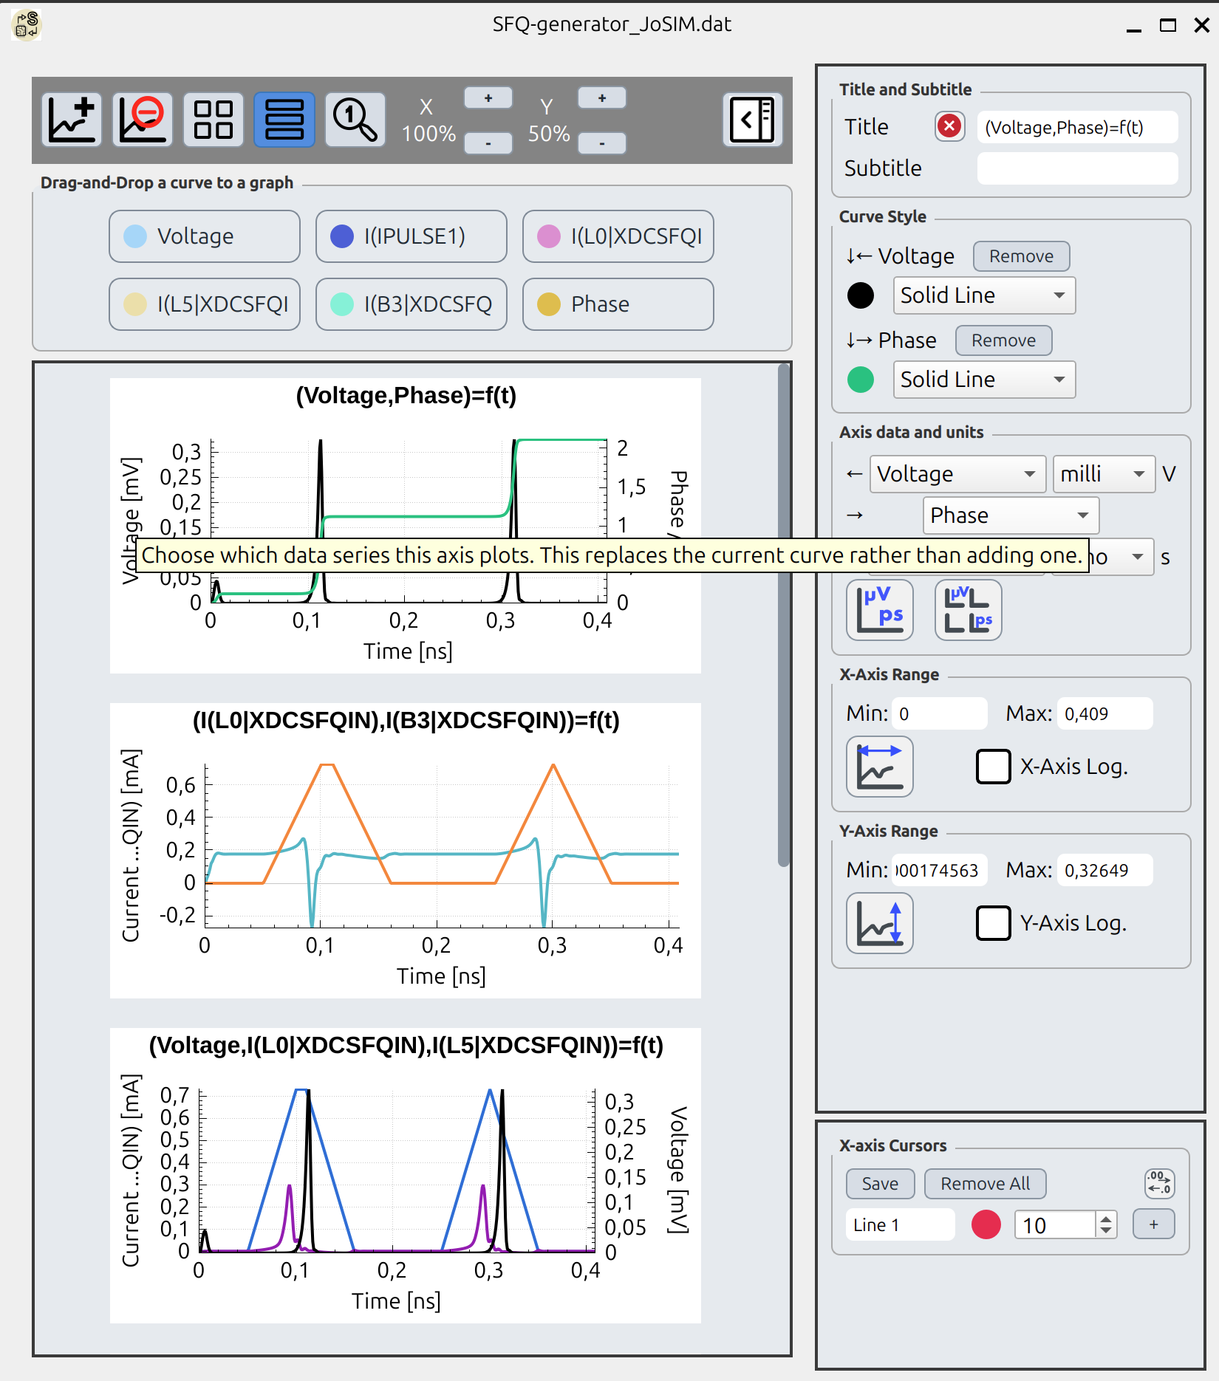Screen dimensions: 1219x1381
Task: Open Phase line style dropdown
Action: point(984,380)
